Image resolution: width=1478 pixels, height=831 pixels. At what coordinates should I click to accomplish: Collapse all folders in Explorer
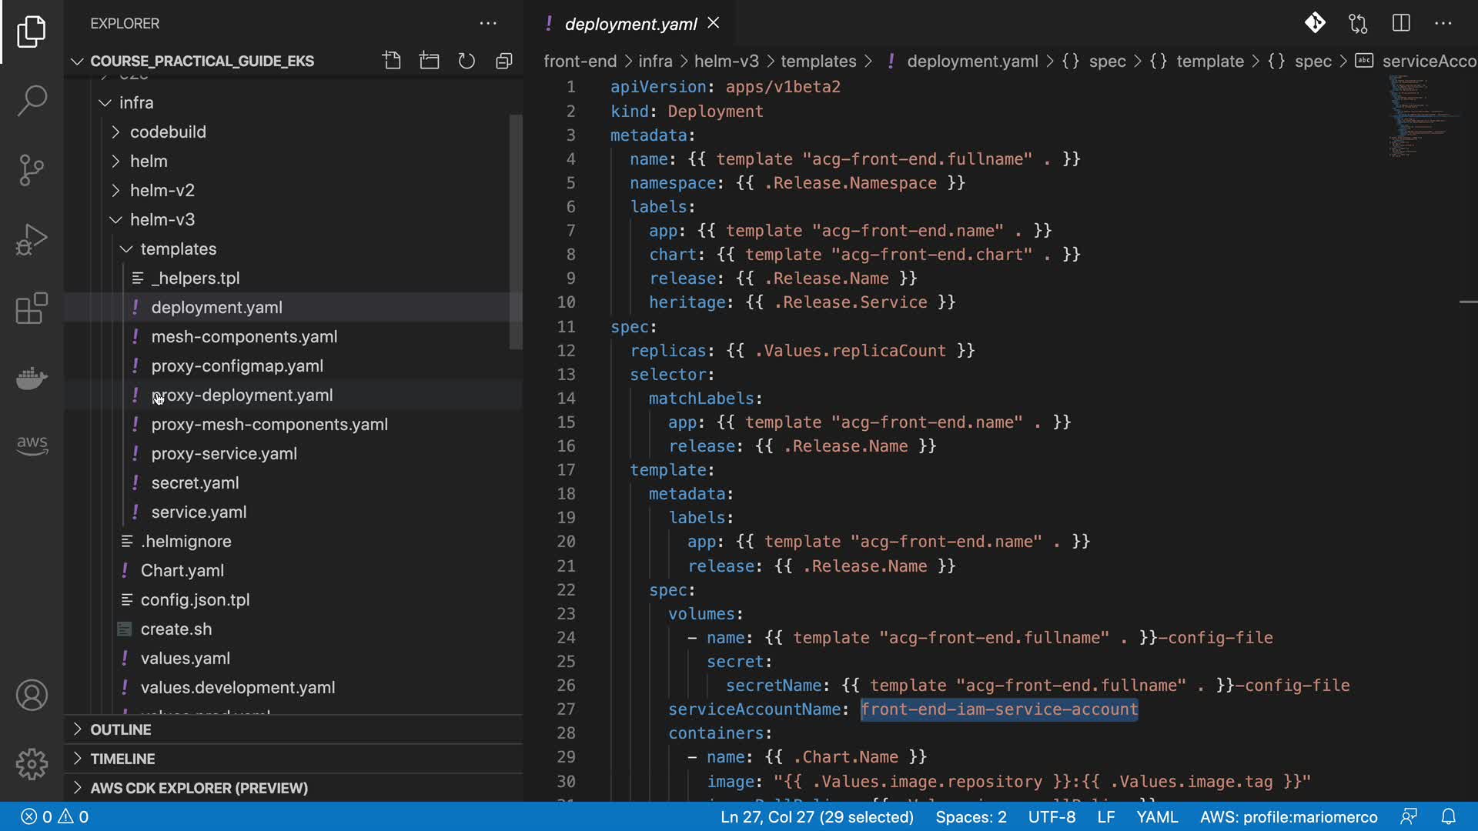coord(504,61)
